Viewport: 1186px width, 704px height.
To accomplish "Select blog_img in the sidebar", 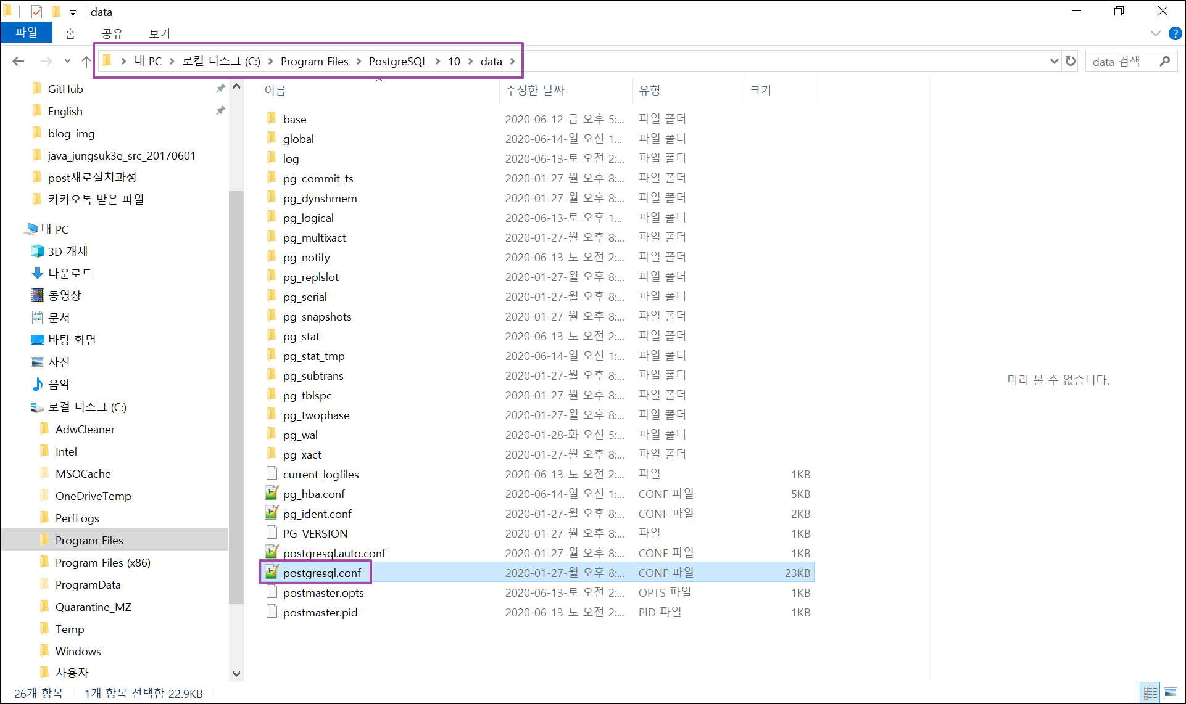I will [x=72, y=133].
